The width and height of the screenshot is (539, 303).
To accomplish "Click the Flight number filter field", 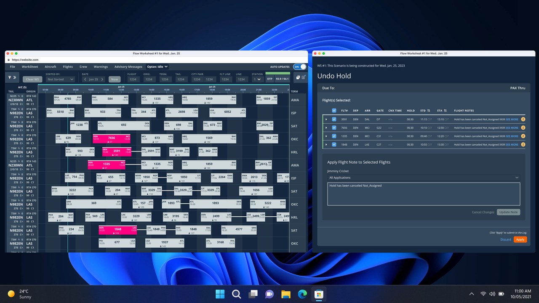I will point(132,79).
